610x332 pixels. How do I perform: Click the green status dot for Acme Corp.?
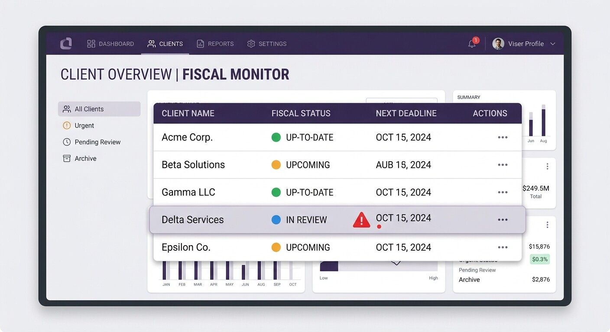276,137
